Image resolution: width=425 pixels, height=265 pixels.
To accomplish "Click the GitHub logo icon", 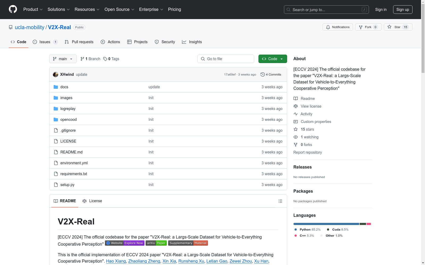I will tap(13, 9).
